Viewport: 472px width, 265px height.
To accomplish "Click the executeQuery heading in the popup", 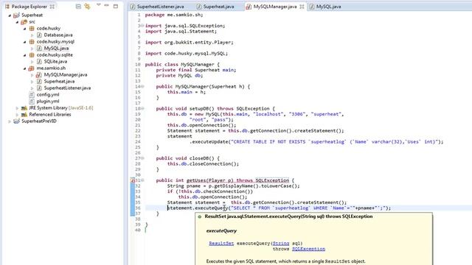I will [221, 230].
